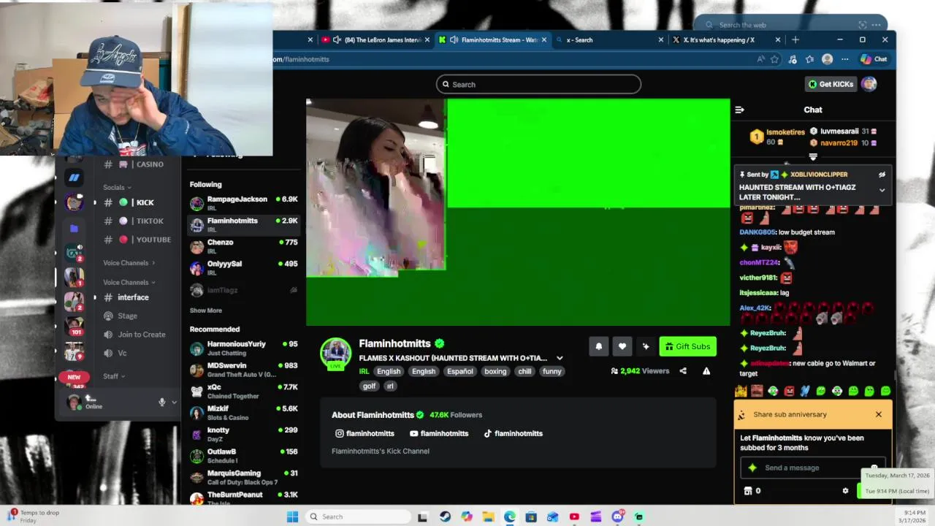Screen dimensions: 935x526
Task: Open the chat settings gear icon
Action: 845,491
